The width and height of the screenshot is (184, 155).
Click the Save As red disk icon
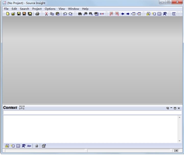point(24,14)
